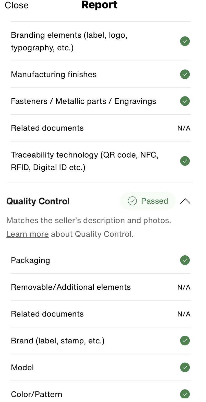Click the check icon next to Color/Pattern
Image resolution: width=206 pixels, height=402 pixels.
pyautogui.click(x=185, y=394)
